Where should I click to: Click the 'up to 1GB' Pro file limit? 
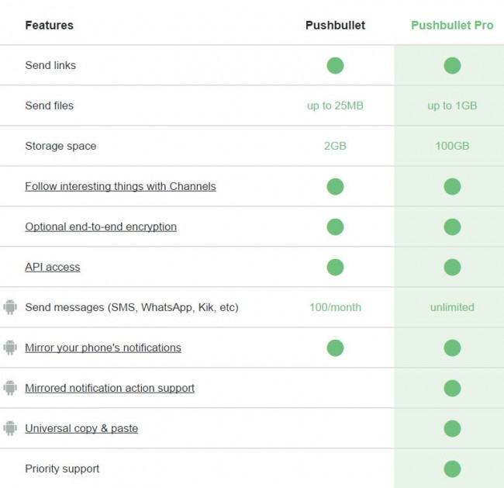click(452, 106)
